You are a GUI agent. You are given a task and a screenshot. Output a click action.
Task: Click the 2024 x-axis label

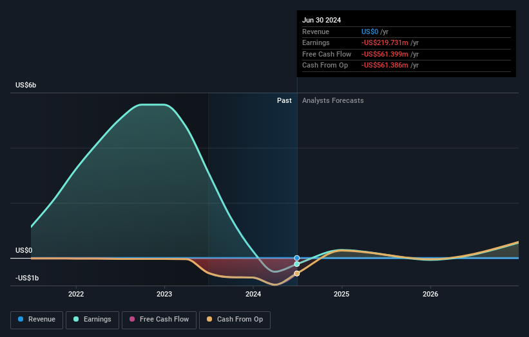[x=253, y=295]
